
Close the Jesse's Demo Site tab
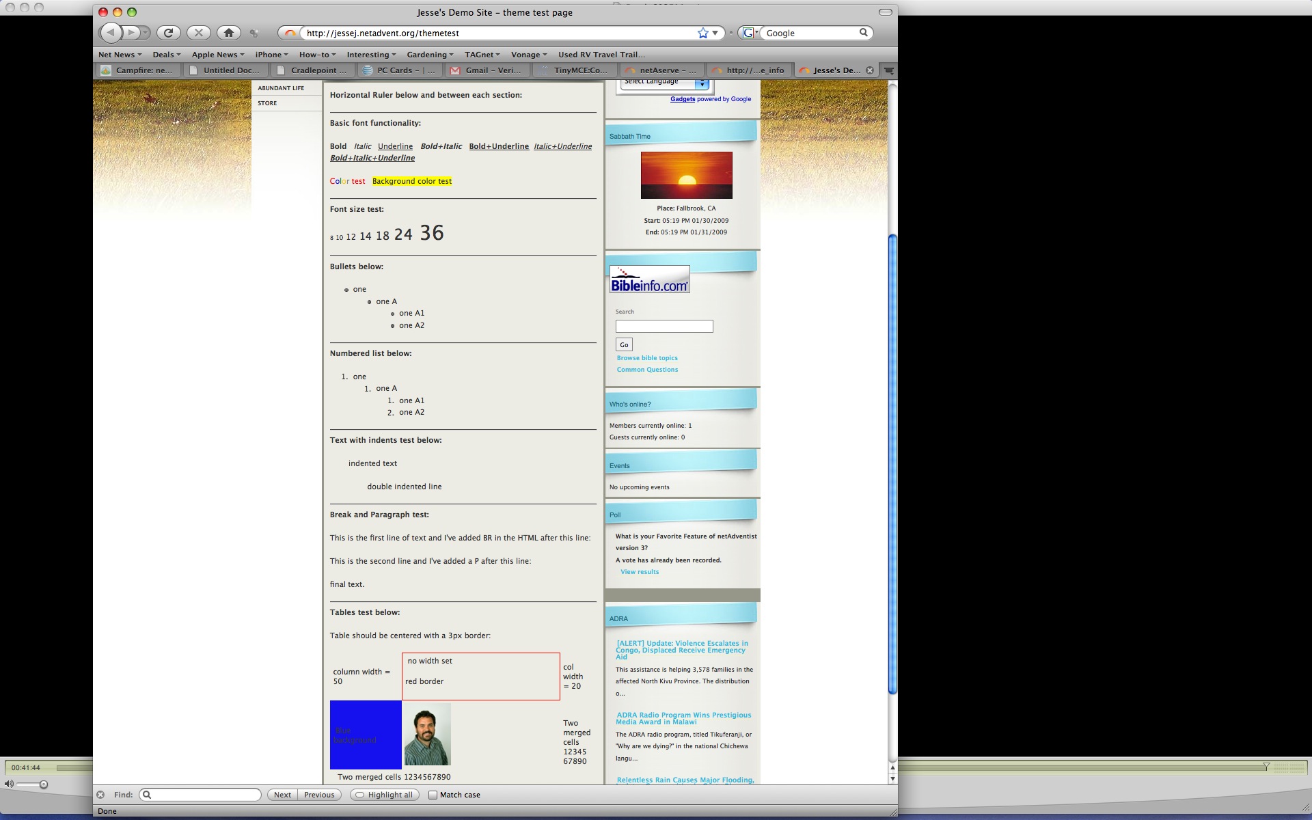[869, 70]
